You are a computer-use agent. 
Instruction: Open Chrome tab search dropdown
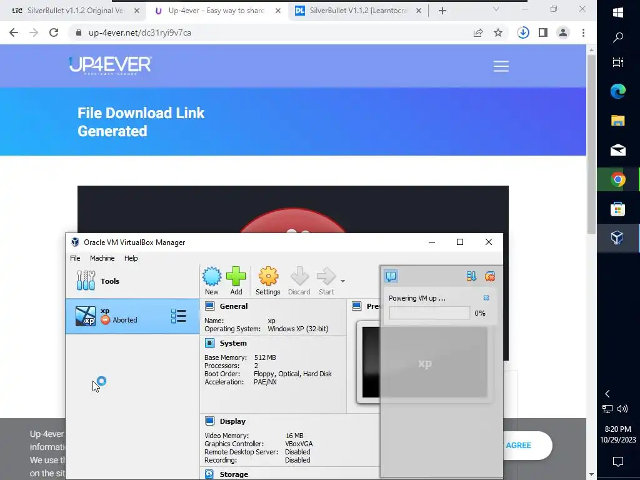[496, 9]
